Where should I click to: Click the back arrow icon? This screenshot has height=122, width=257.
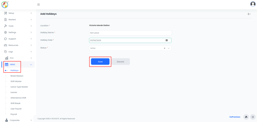click(249, 14)
